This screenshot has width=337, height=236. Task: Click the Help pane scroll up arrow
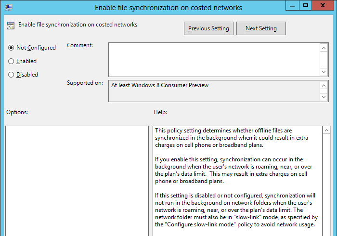[x=326, y=131]
